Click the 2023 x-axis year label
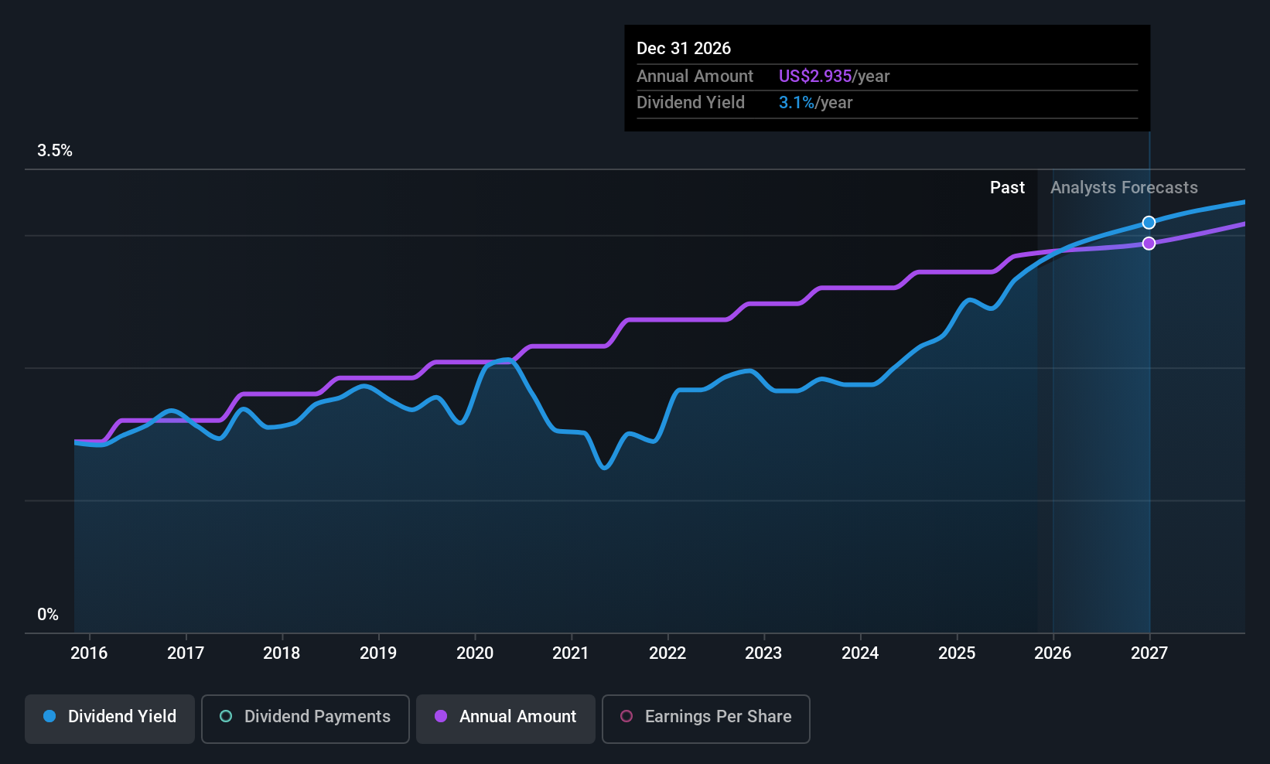This screenshot has height=764, width=1270. tap(763, 653)
